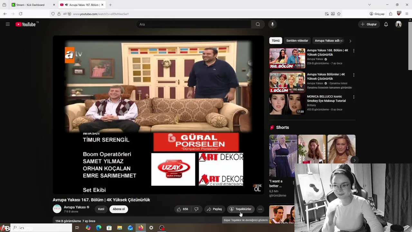Screen dimensions: 412x232
Task: Open Outlook from the taskbar
Action: pyautogui.click(x=130, y=228)
